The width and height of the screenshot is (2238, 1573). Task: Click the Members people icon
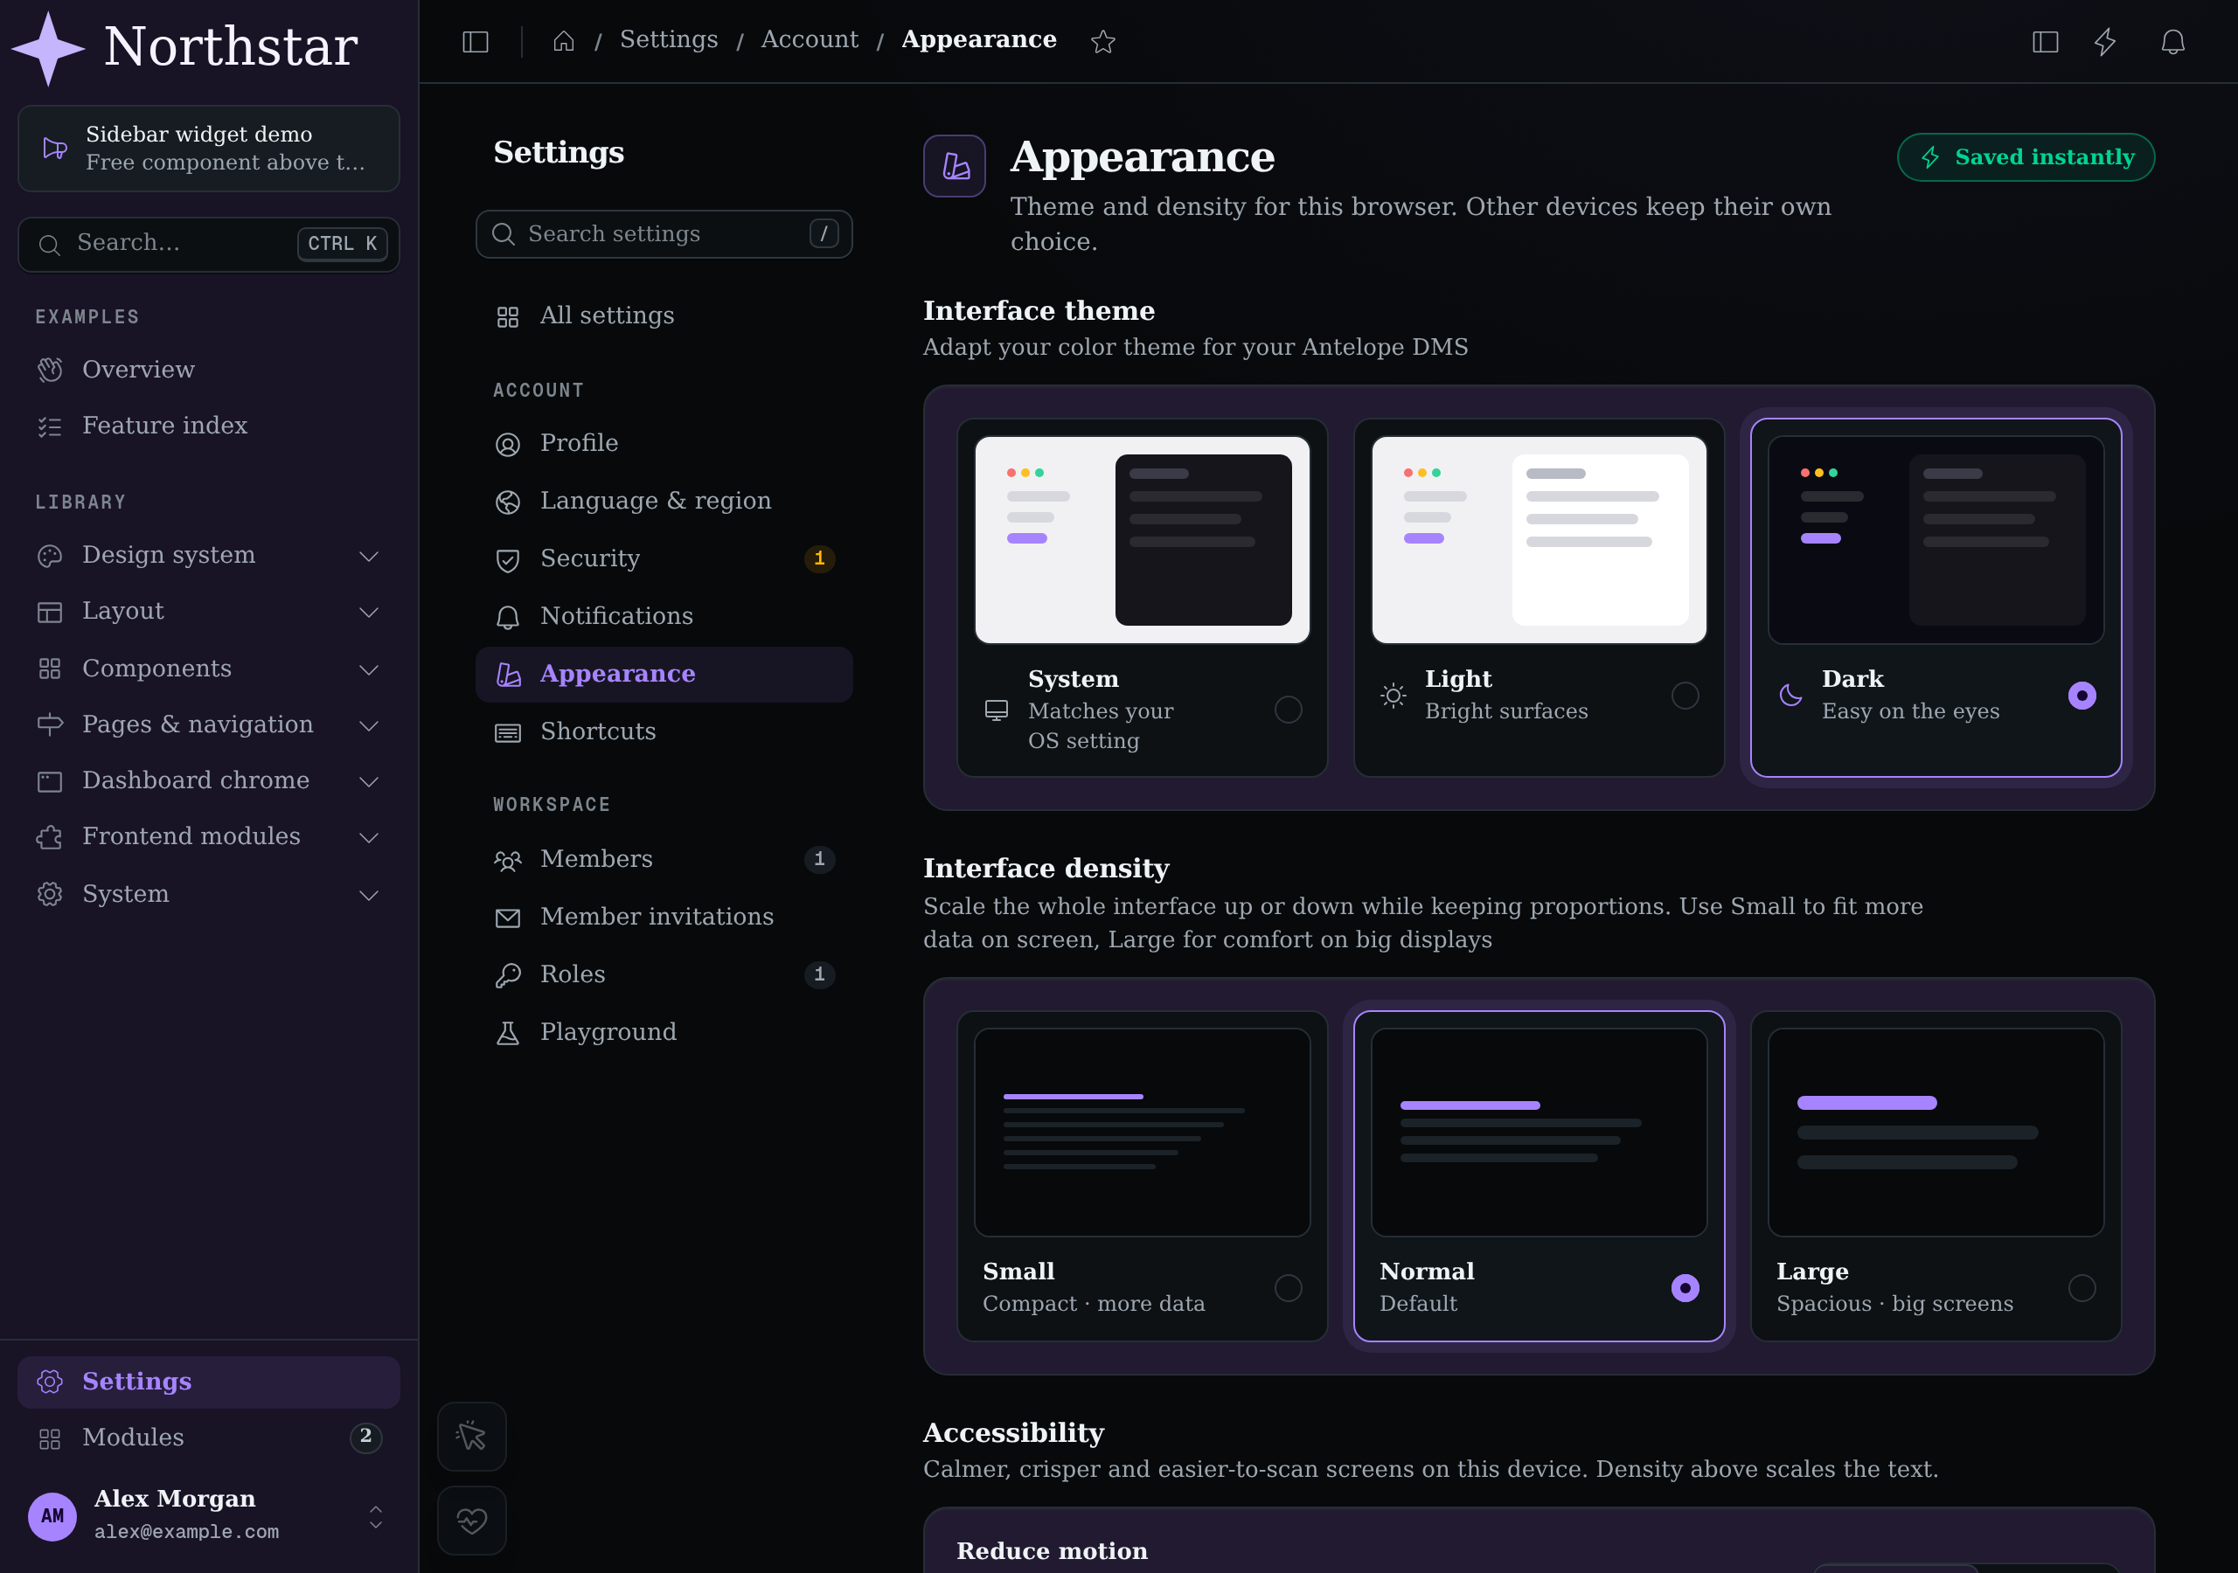point(508,861)
